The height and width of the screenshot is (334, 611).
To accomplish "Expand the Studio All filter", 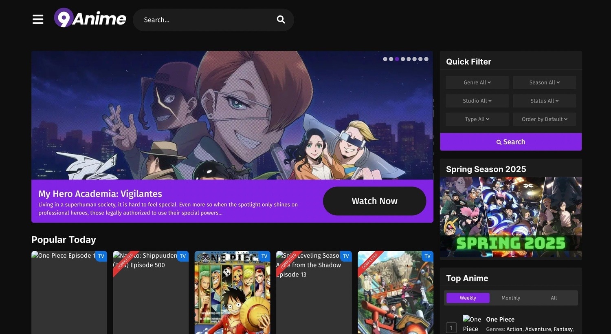I will coord(477,101).
